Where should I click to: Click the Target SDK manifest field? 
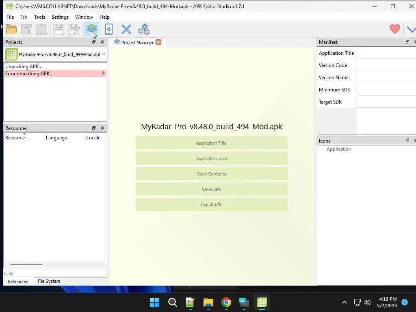387,102
